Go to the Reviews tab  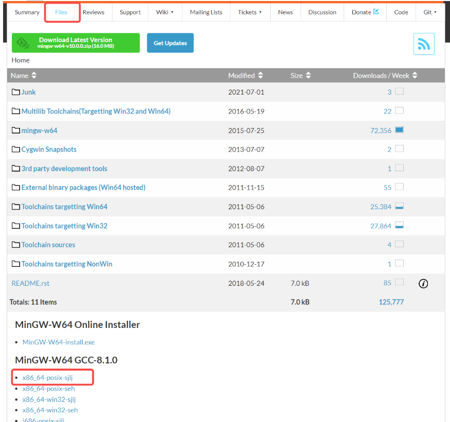click(93, 12)
